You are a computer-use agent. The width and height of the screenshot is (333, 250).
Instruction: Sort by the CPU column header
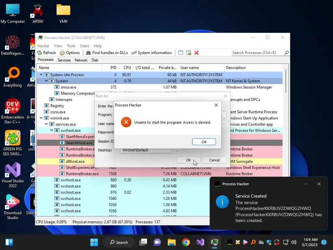(126, 68)
